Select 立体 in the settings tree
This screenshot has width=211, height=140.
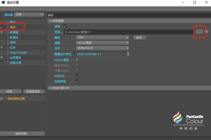click(x=13, y=48)
